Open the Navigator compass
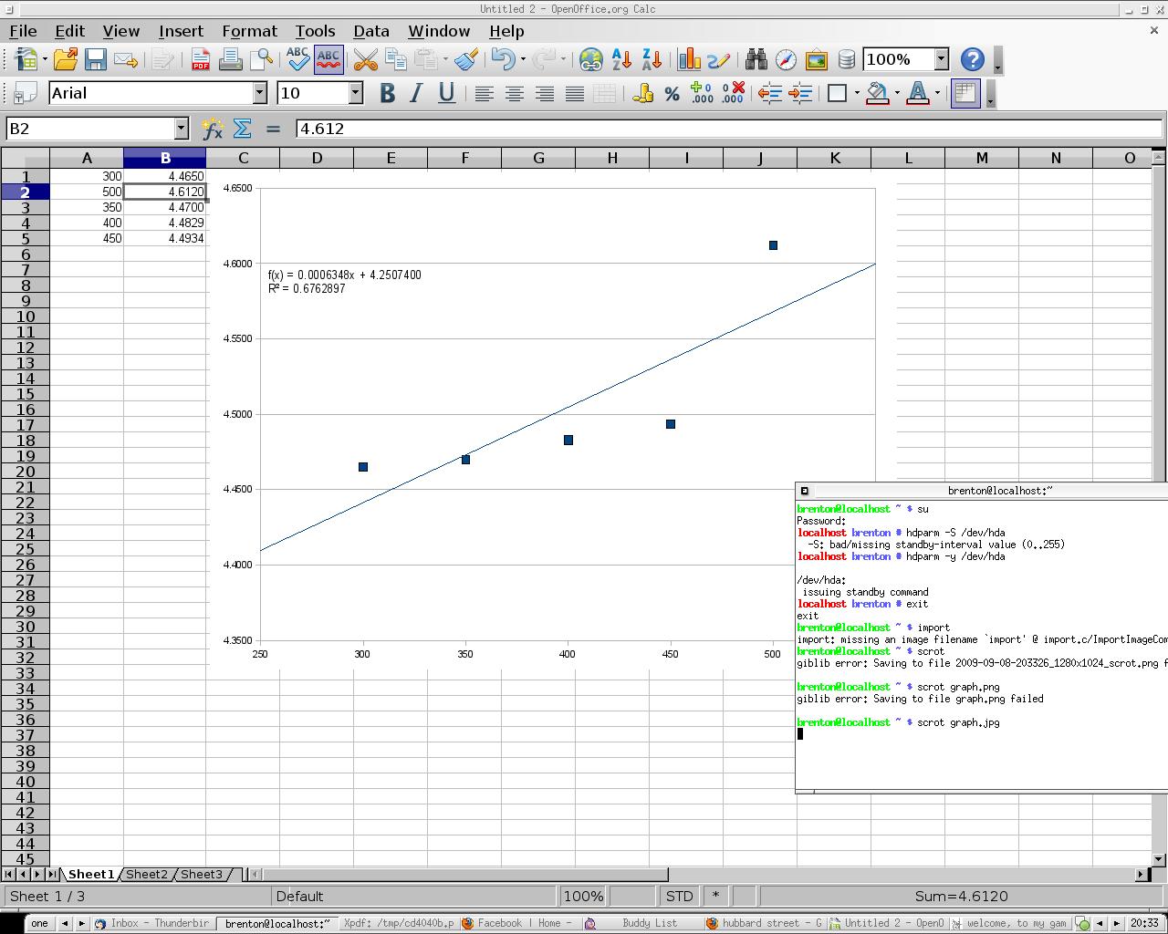 pos(786,60)
